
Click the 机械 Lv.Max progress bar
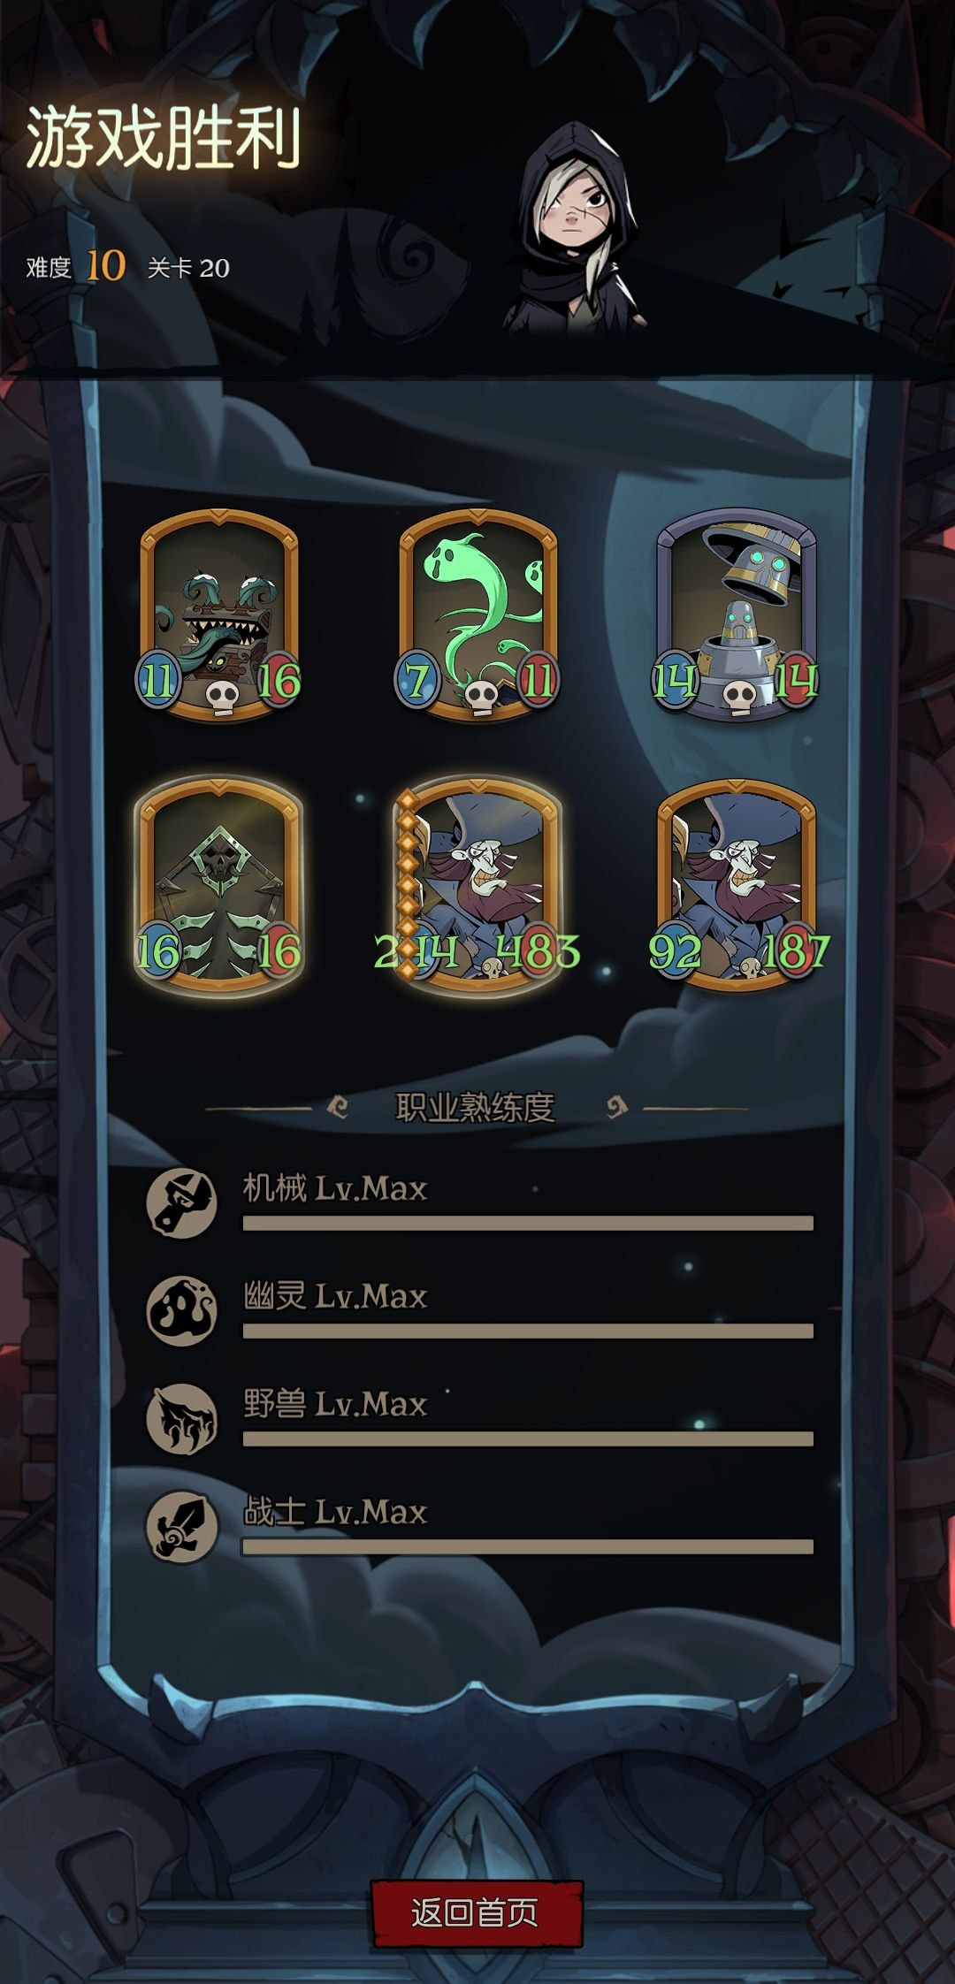pyautogui.click(x=528, y=1223)
